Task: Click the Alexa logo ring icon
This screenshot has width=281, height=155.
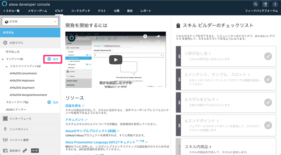Action: coord(4,4)
